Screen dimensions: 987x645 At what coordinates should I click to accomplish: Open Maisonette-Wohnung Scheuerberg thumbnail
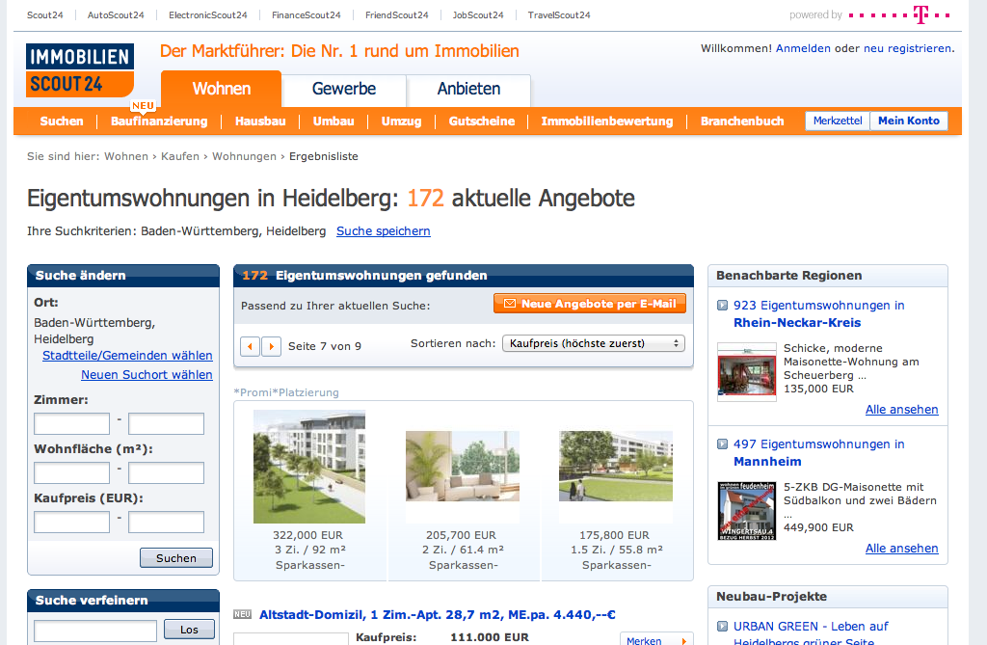pyautogui.click(x=747, y=371)
